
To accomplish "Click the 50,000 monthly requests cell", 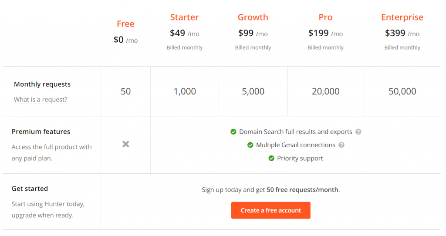I will coord(402,91).
